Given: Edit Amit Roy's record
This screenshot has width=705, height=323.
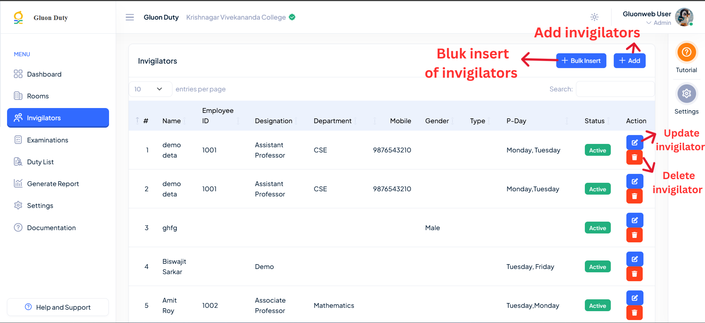Looking at the screenshot, I should 635,298.
